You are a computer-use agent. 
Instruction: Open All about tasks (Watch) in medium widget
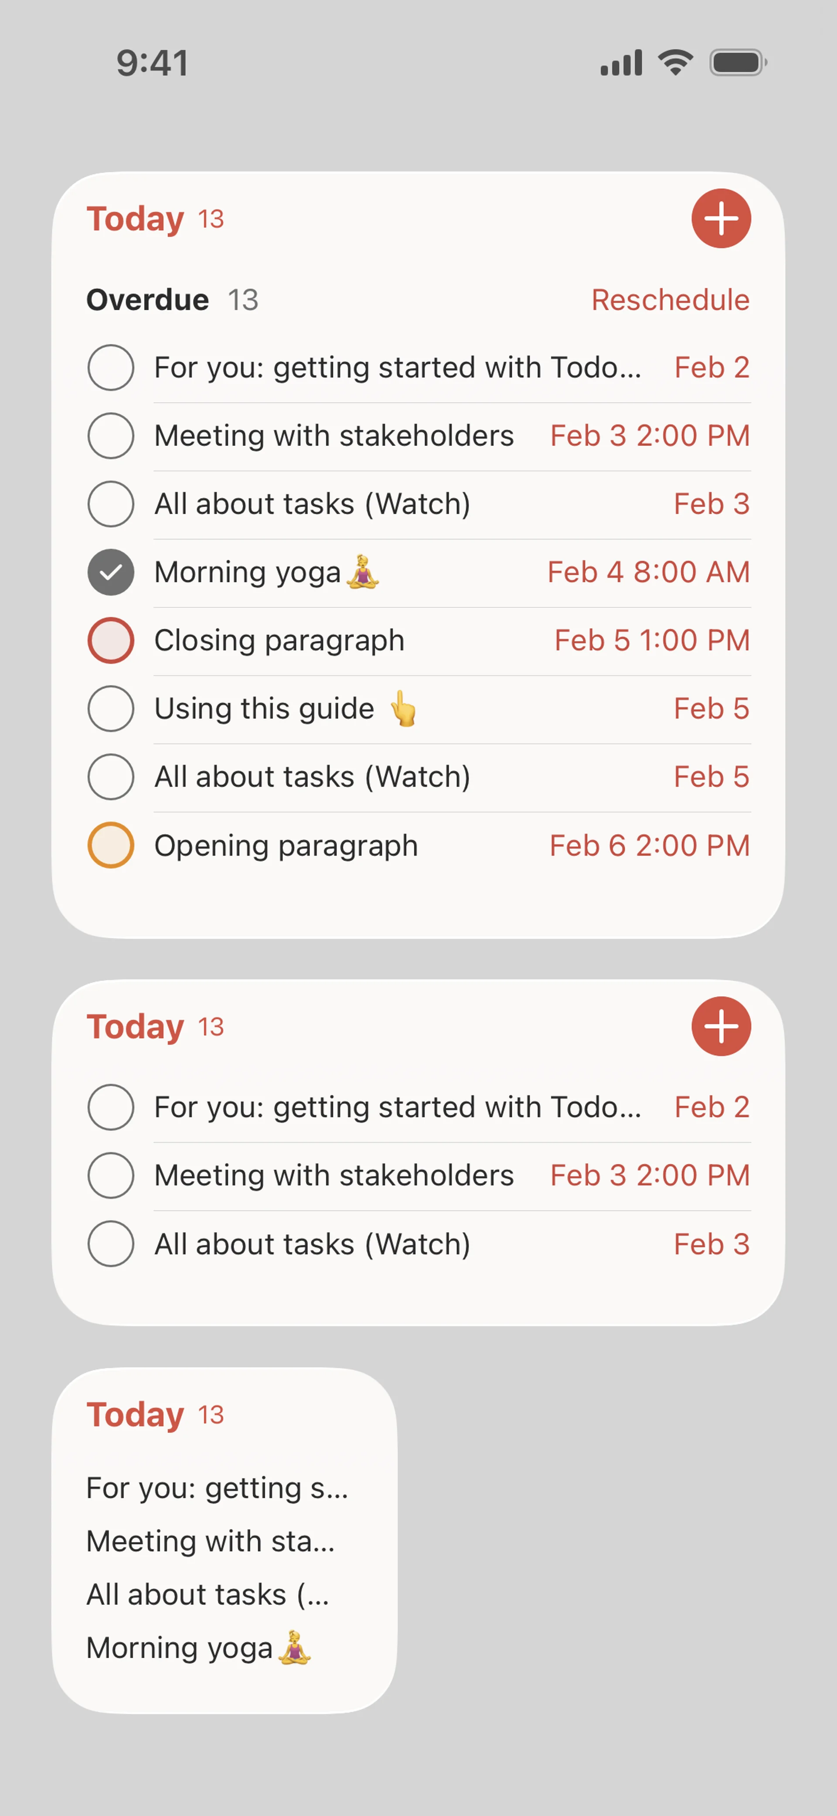click(x=312, y=1244)
